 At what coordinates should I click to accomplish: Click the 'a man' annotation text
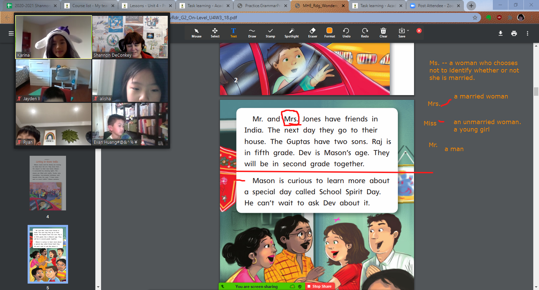click(x=454, y=149)
